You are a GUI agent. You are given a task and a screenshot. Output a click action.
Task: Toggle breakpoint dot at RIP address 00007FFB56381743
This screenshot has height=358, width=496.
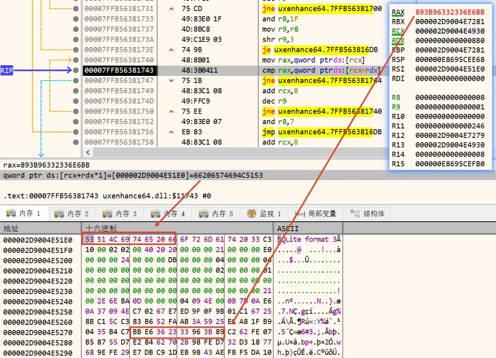76,70
